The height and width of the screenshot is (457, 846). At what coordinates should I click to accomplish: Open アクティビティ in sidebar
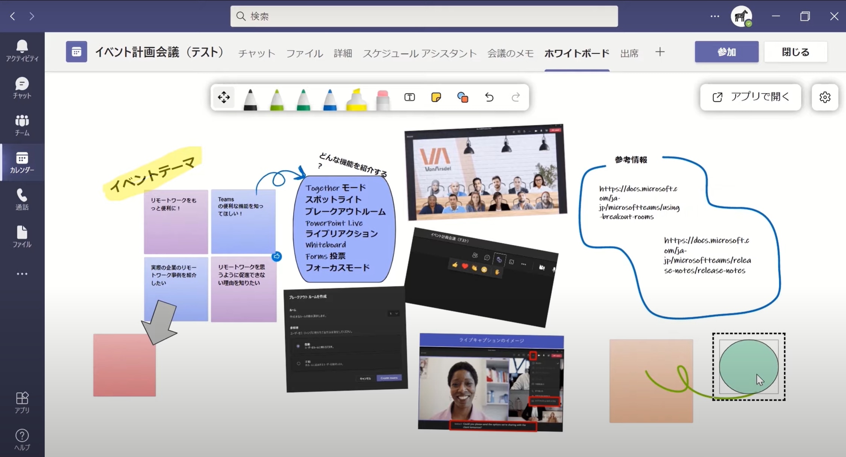[22, 51]
